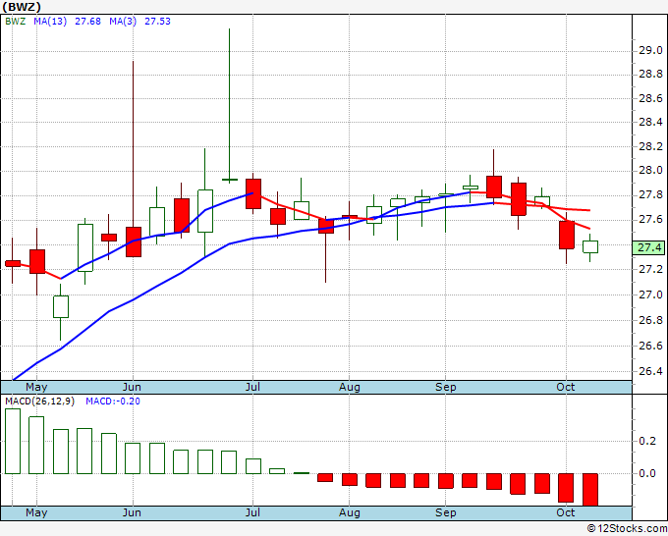The height and width of the screenshot is (536, 668).
Task: Click the current price tag 27.4
Action: click(x=649, y=247)
